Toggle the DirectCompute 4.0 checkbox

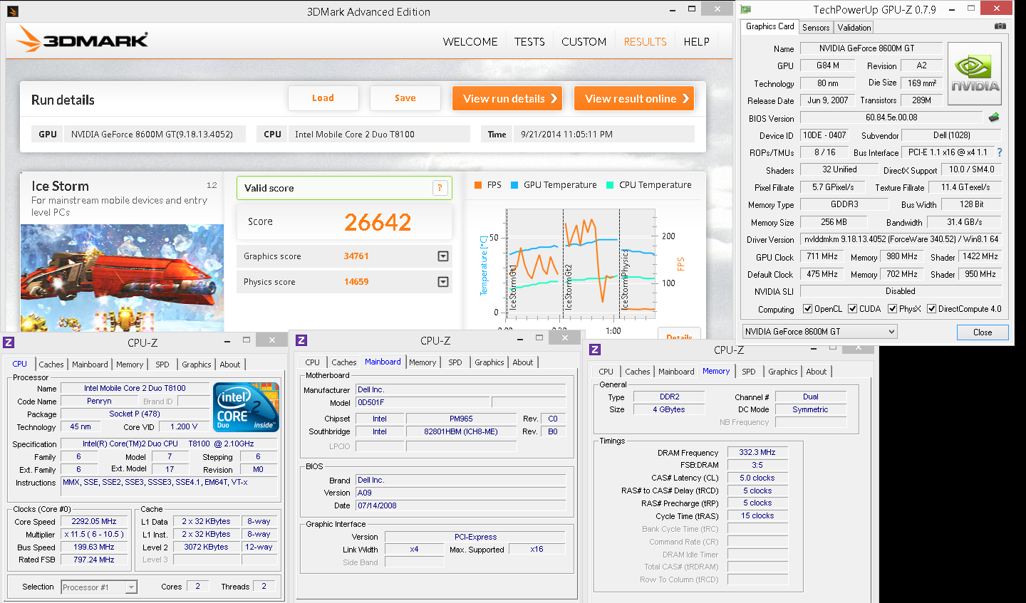tap(931, 309)
